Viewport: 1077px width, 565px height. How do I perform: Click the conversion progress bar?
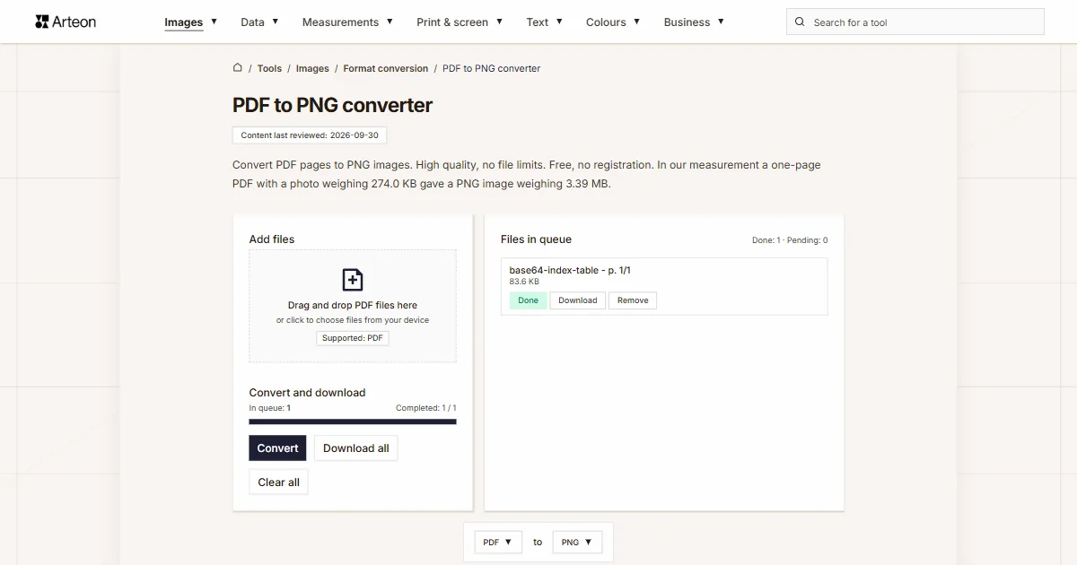pos(353,422)
